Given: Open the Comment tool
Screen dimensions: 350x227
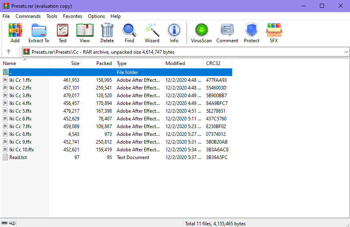Looking at the screenshot, I should [x=227, y=33].
